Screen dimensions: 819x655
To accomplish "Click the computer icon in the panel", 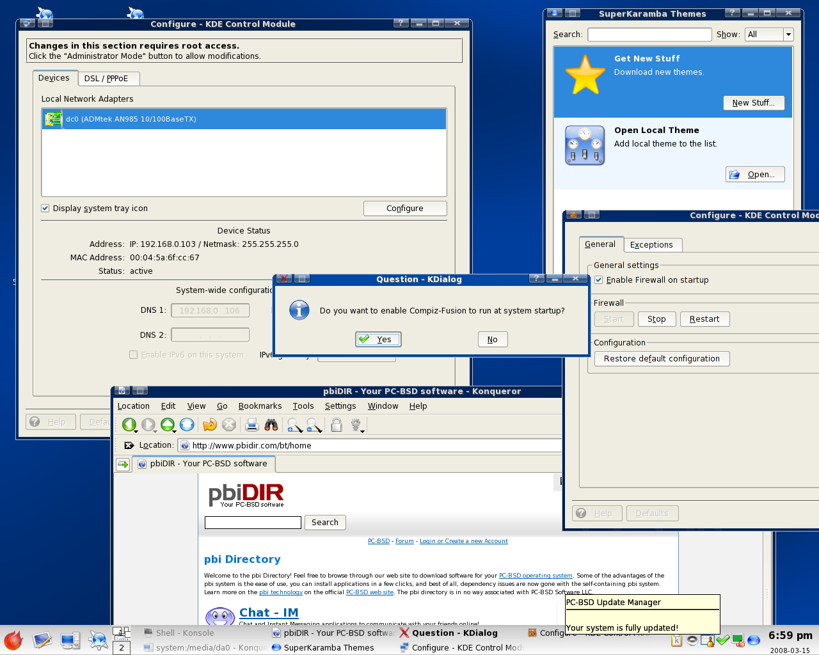I will coord(70,640).
